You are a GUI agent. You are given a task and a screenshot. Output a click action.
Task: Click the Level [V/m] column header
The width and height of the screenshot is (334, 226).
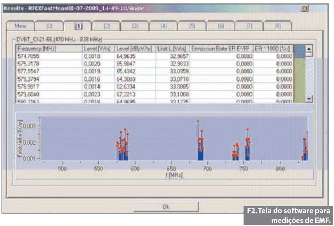98,49
